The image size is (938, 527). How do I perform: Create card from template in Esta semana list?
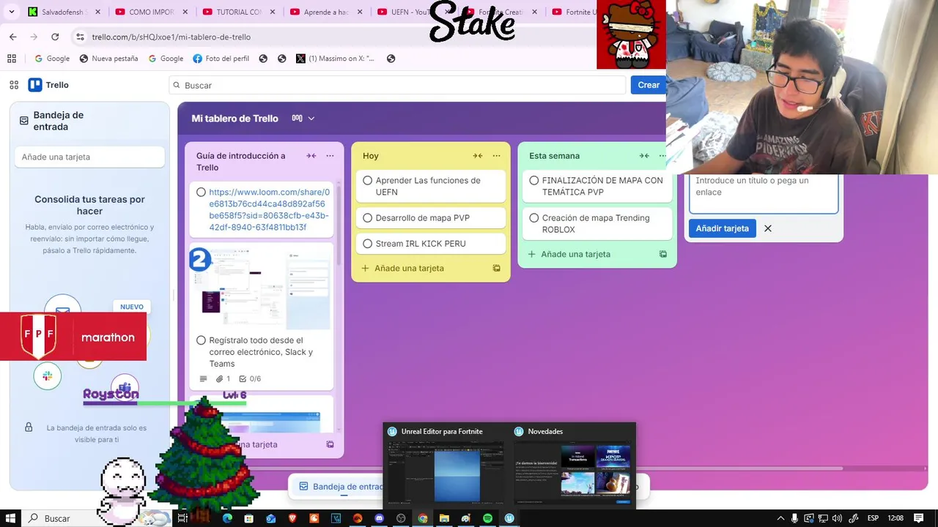point(662,254)
